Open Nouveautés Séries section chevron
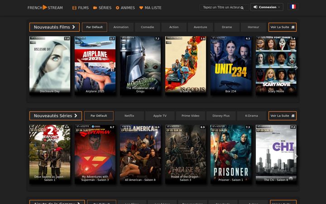The image size is (326, 204). tap(76, 116)
